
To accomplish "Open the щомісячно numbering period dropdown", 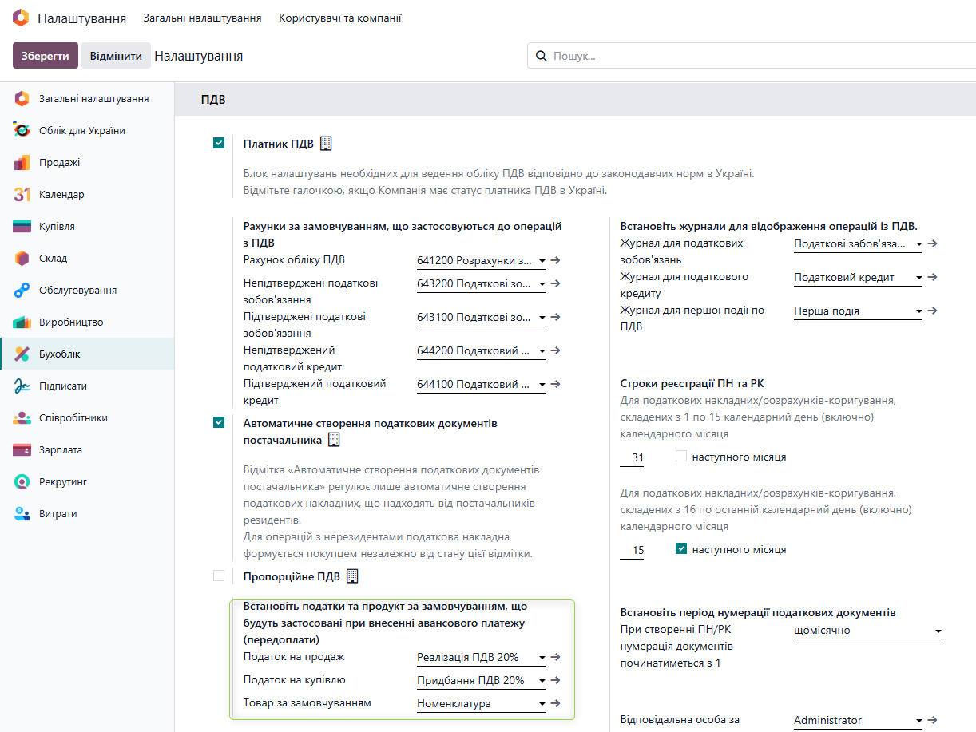I will pyautogui.click(x=867, y=631).
